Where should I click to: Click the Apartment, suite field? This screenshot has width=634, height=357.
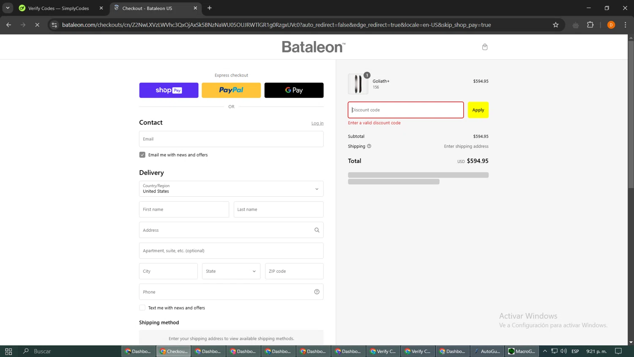231,251
